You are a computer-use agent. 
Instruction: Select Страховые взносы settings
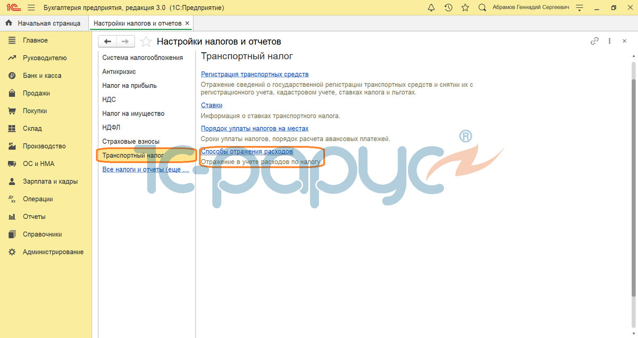pos(131,141)
